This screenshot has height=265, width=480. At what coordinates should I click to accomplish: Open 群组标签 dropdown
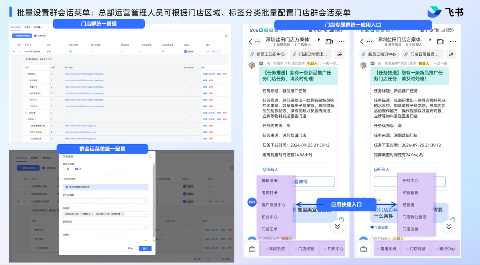pyautogui.click(x=105, y=227)
